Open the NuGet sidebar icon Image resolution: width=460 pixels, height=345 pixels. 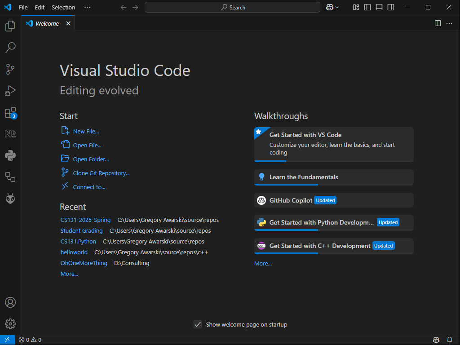pyautogui.click(x=10, y=134)
